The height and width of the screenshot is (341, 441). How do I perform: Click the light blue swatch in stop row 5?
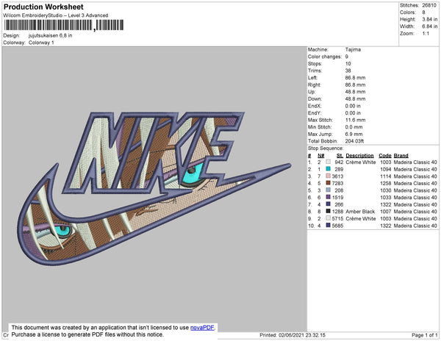(329, 190)
